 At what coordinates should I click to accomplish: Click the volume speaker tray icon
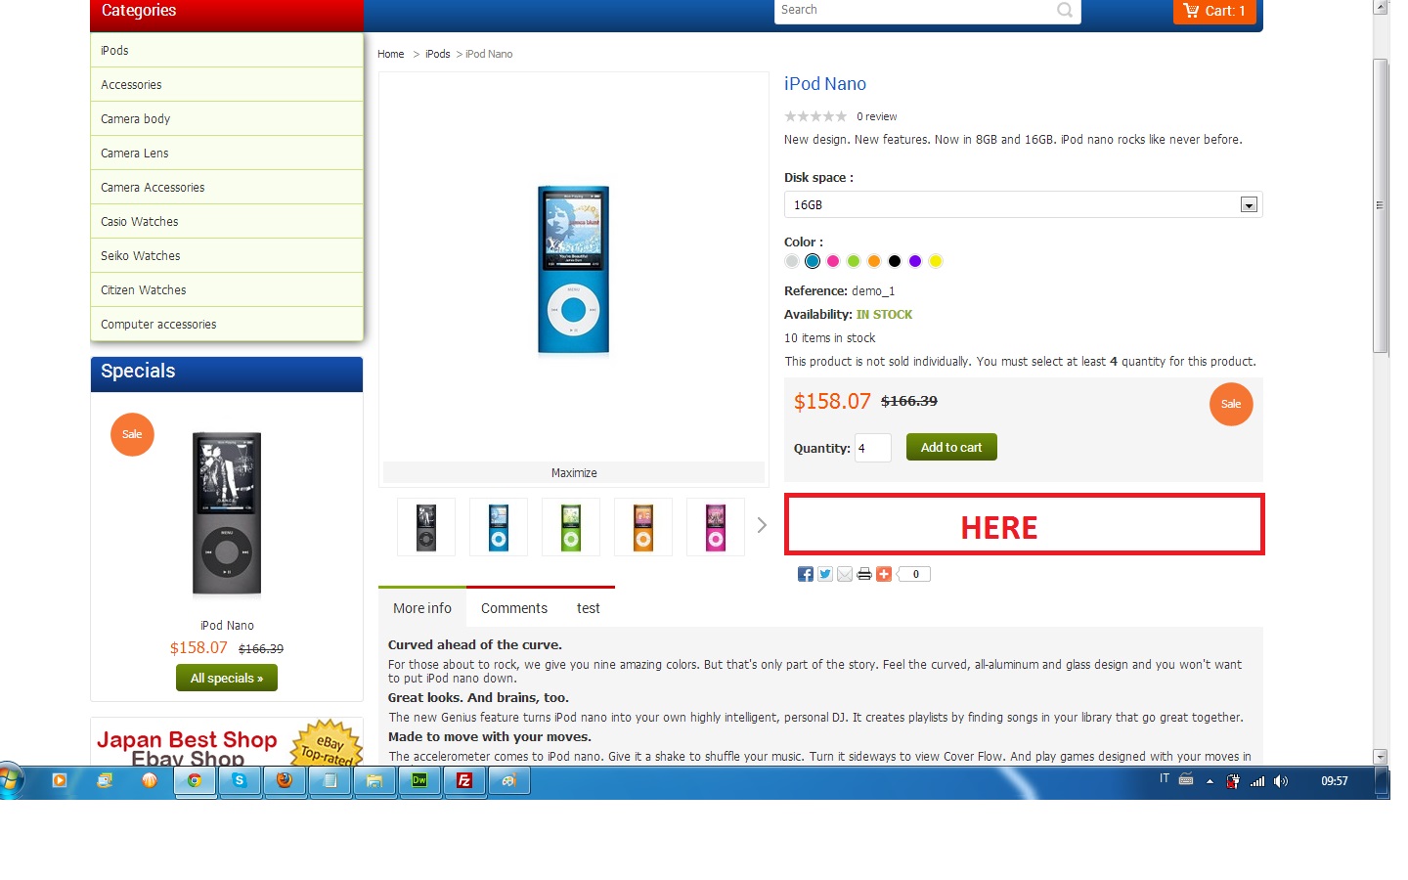pyautogui.click(x=1281, y=781)
